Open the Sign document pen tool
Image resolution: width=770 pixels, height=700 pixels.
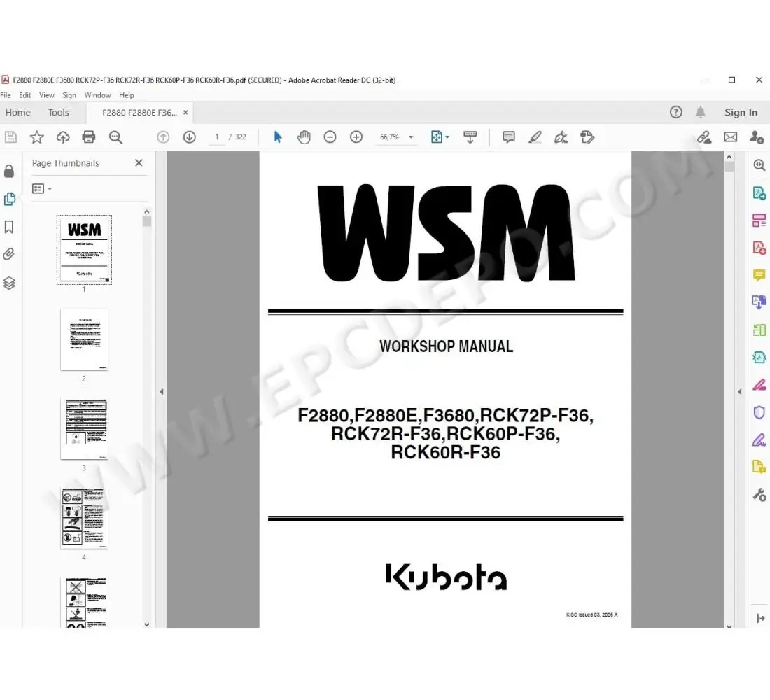click(561, 137)
